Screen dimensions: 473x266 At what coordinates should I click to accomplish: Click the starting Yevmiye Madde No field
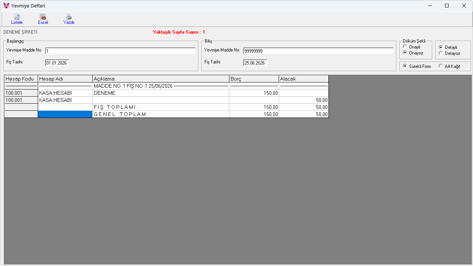[x=120, y=51]
